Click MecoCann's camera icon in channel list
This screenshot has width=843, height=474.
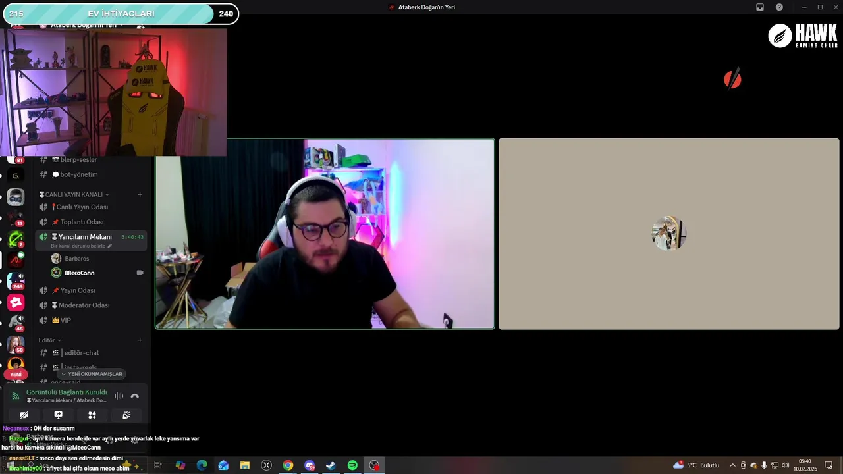click(x=140, y=273)
